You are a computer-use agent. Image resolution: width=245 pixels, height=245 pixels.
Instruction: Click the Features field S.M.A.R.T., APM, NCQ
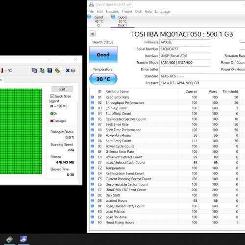pos(202,83)
